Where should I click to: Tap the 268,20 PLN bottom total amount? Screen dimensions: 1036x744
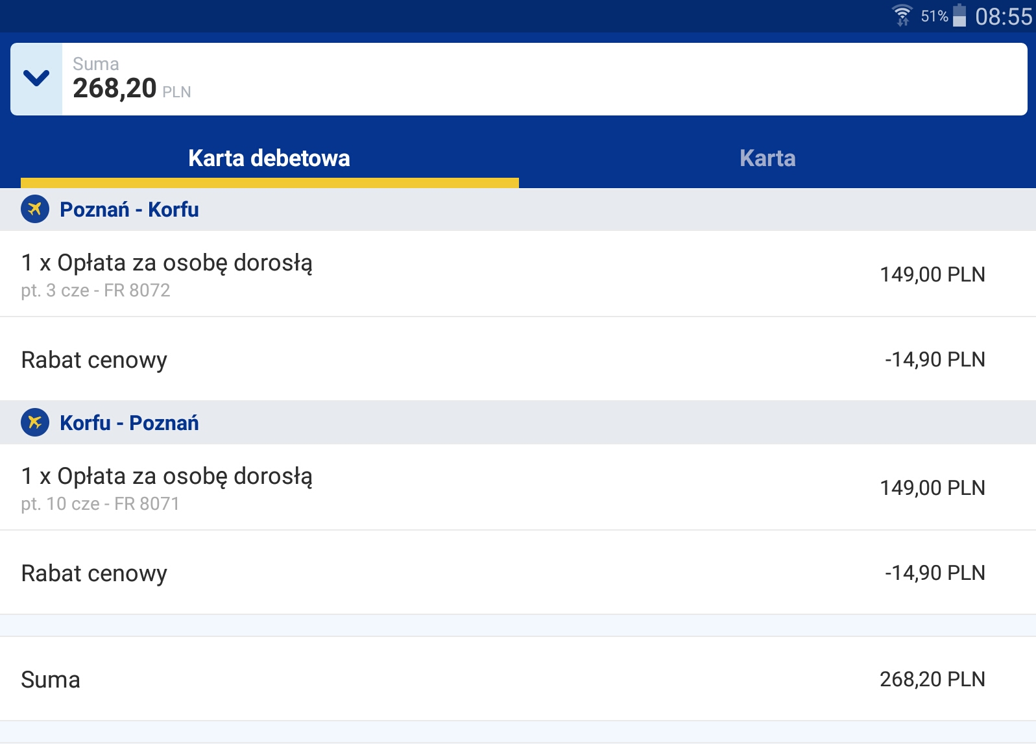point(932,679)
